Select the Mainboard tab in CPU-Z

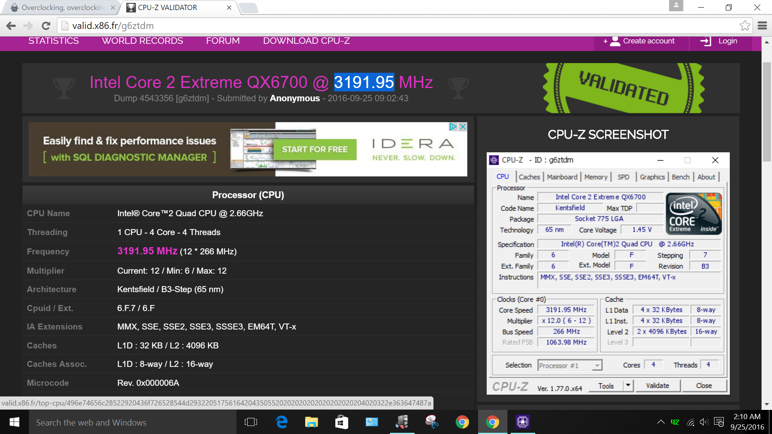tap(562, 177)
